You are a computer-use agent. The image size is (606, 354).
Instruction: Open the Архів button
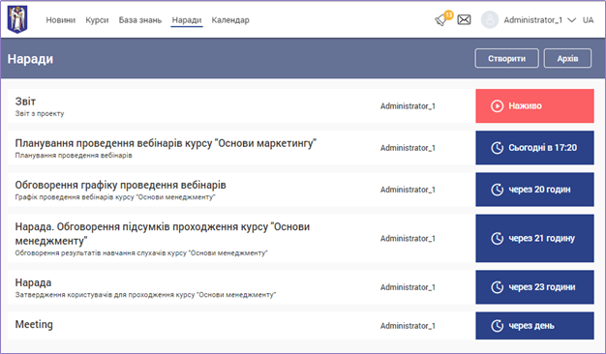click(567, 58)
